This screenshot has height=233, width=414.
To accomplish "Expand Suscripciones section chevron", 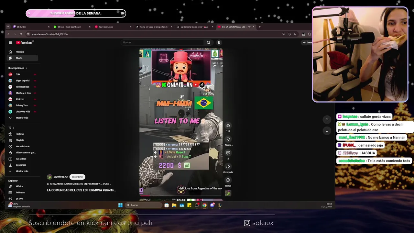I will pos(27,68).
